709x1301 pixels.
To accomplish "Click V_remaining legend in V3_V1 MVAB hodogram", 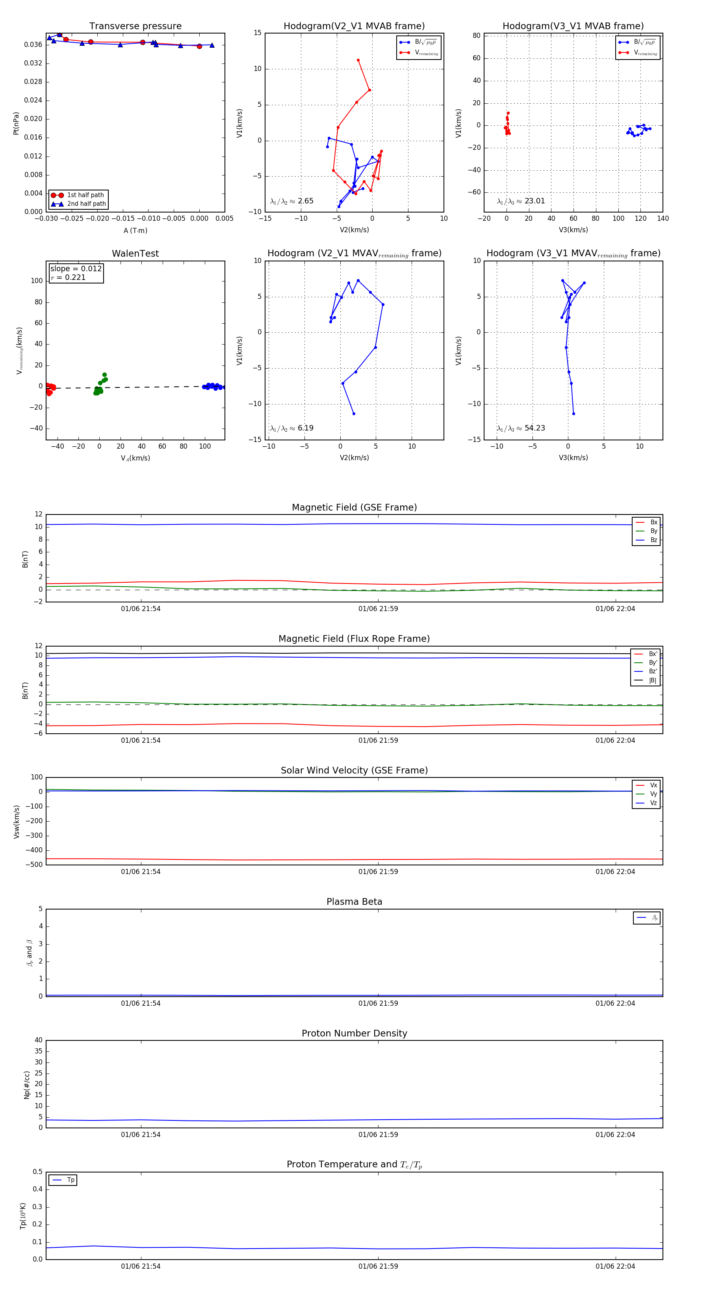I will tap(638, 52).
